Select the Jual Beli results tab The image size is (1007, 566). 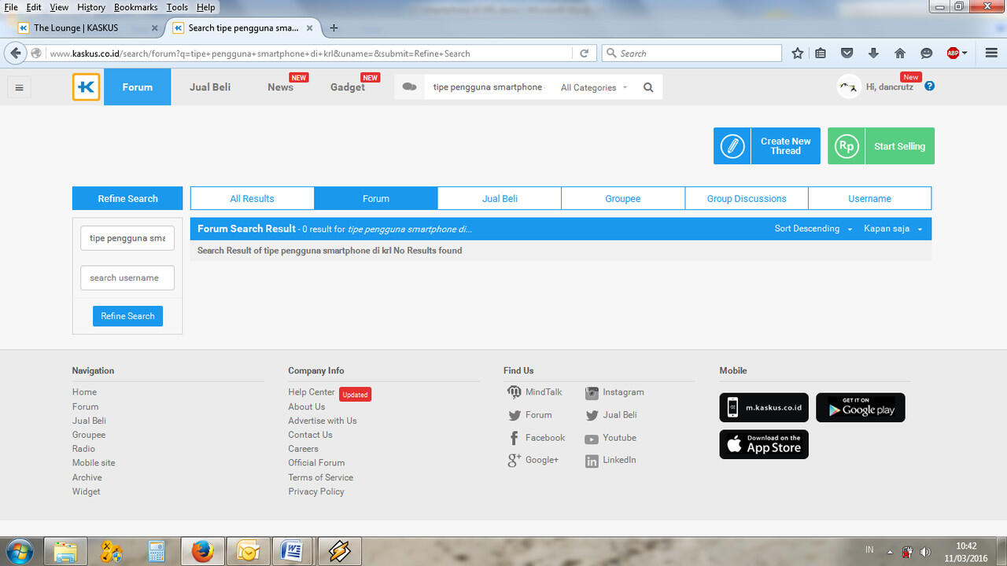(500, 198)
